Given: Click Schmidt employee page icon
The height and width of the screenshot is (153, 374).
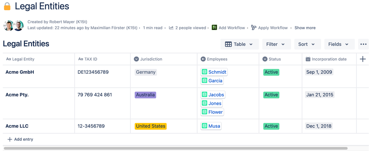Looking at the screenshot, I should [x=204, y=72].
